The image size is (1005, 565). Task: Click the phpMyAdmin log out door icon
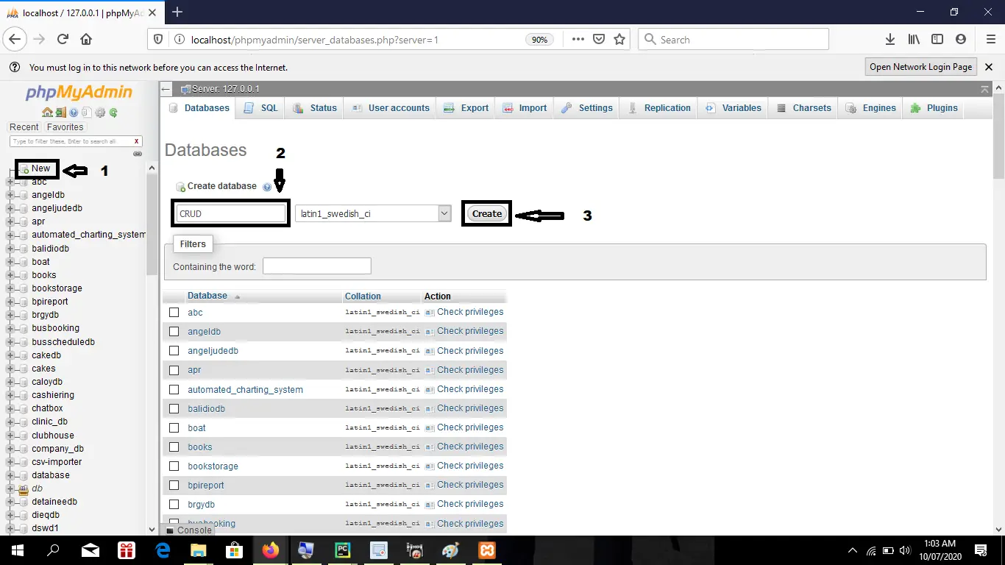[60, 113]
